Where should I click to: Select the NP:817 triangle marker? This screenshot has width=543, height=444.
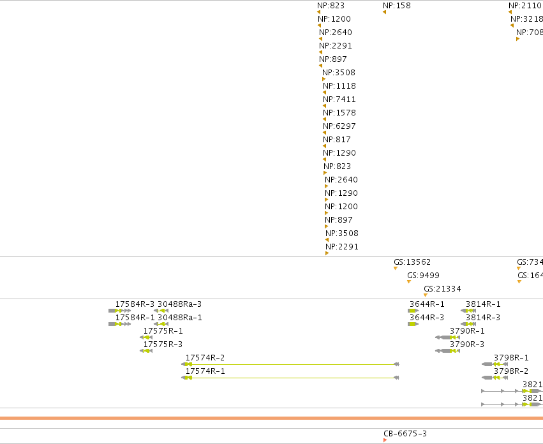325,146
